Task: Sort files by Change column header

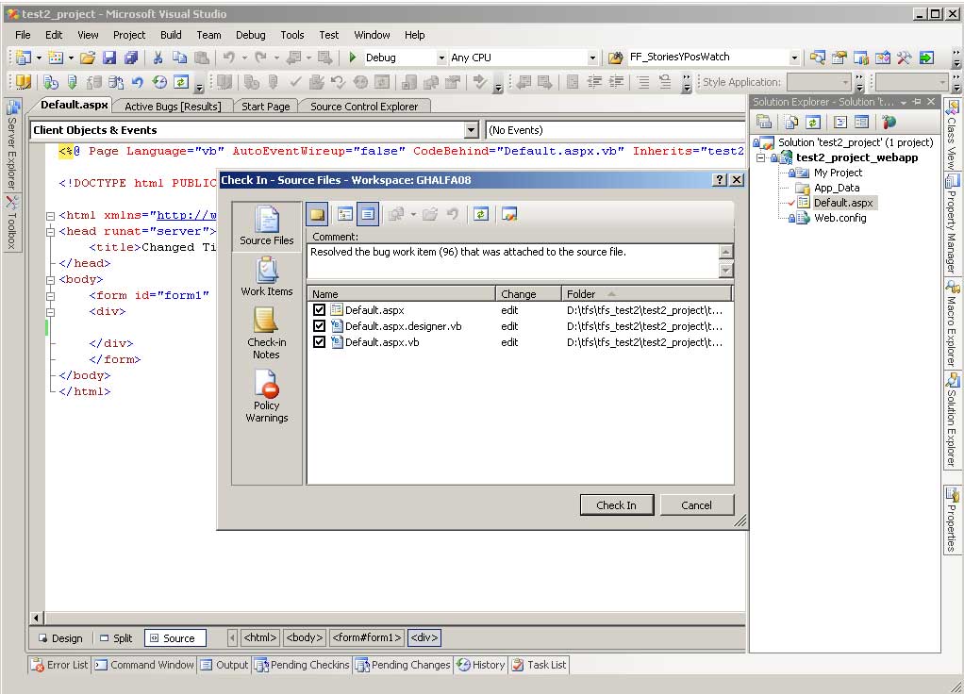Action: pos(528,294)
